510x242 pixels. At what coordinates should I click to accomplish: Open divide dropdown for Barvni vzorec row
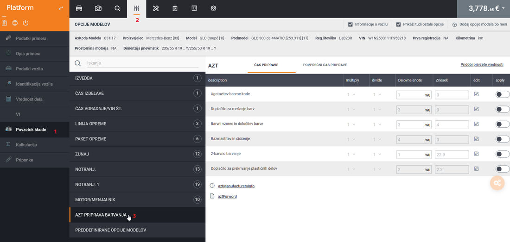(x=377, y=124)
